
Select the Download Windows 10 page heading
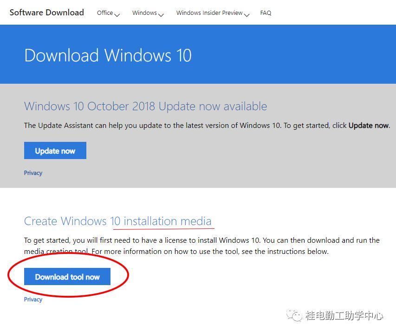108,55
